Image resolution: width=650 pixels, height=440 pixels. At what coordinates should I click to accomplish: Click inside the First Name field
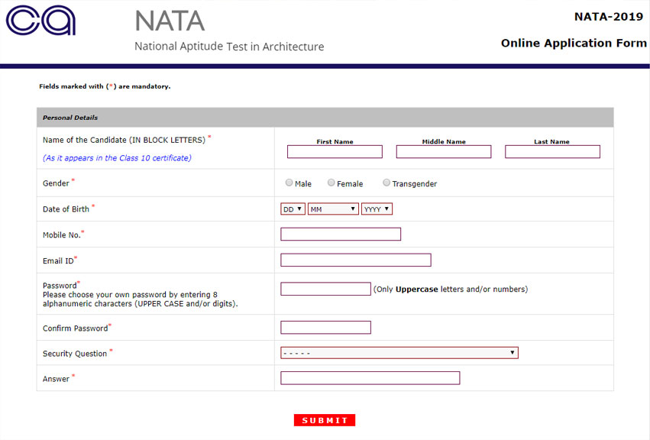tap(335, 151)
